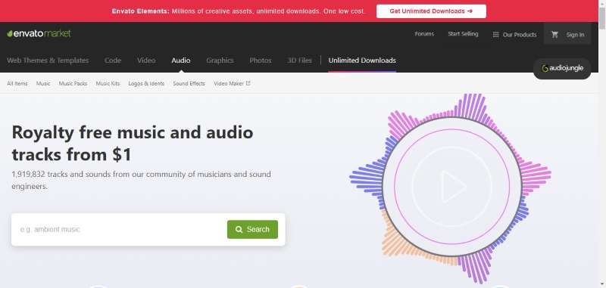
Task: Click the Envato Elements banner text
Action: click(x=239, y=11)
